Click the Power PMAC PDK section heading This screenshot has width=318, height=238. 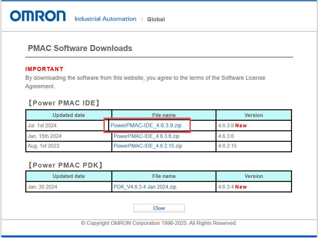point(65,165)
